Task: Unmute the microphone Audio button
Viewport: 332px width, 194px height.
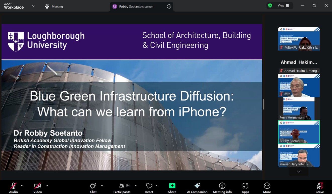Action: point(13,188)
